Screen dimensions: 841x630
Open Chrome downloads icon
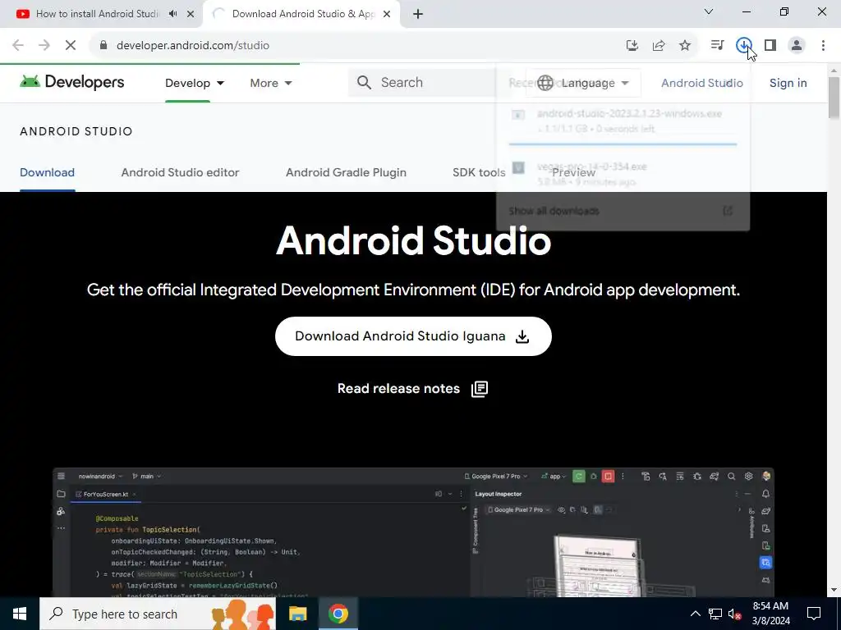(743, 46)
